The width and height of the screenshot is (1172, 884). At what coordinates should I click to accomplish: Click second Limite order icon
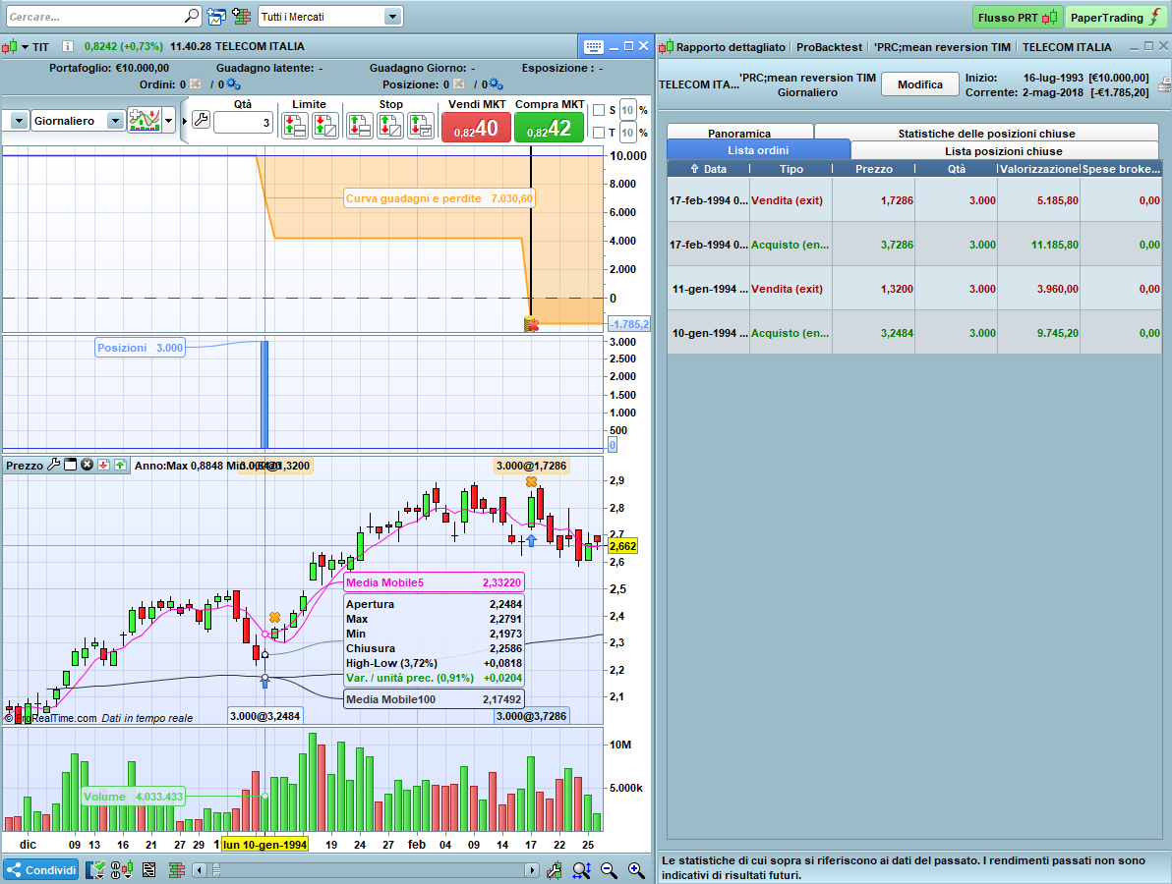click(x=324, y=126)
